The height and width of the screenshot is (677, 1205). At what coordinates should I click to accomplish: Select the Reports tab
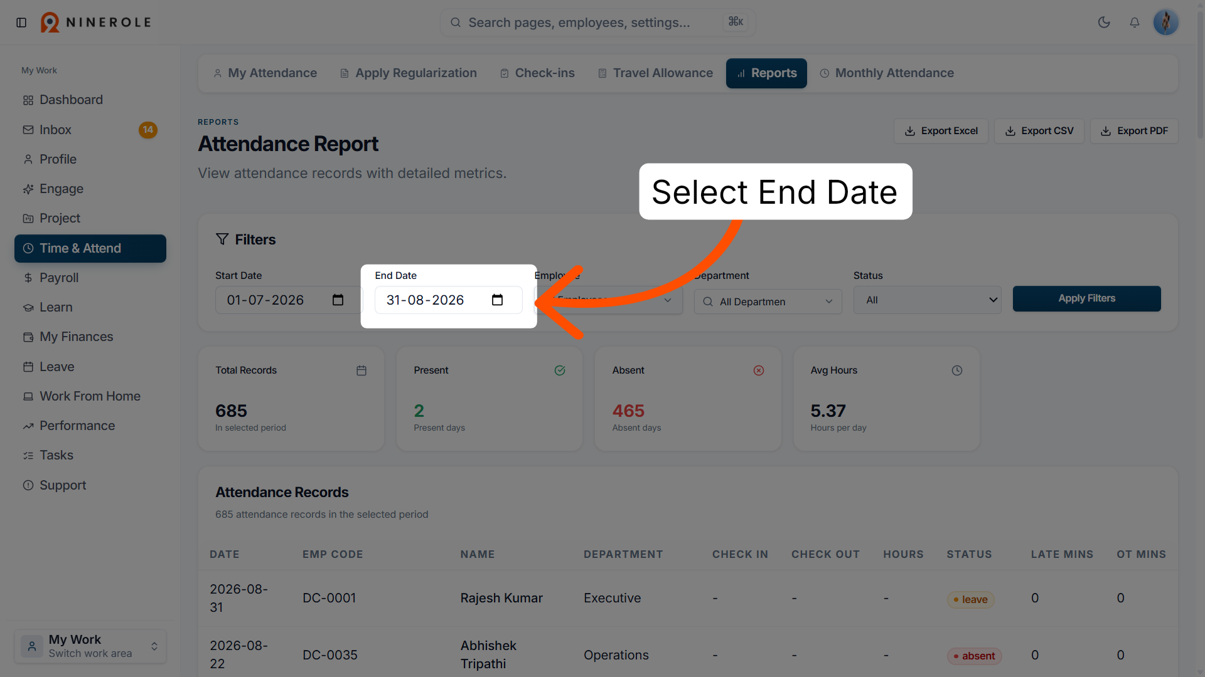[x=766, y=73]
